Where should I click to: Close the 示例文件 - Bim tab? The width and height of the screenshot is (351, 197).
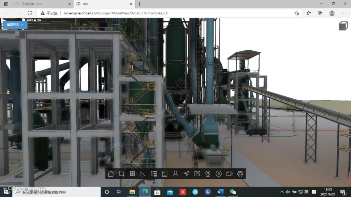(70, 4)
